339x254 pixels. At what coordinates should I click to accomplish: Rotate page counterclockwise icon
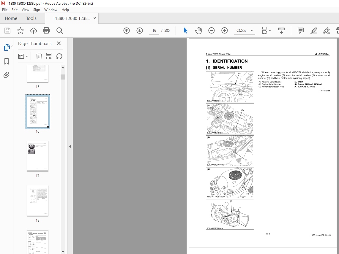pos(59,56)
